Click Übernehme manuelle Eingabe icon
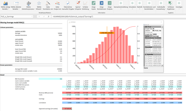186x111 pixels. (x=68, y=3)
